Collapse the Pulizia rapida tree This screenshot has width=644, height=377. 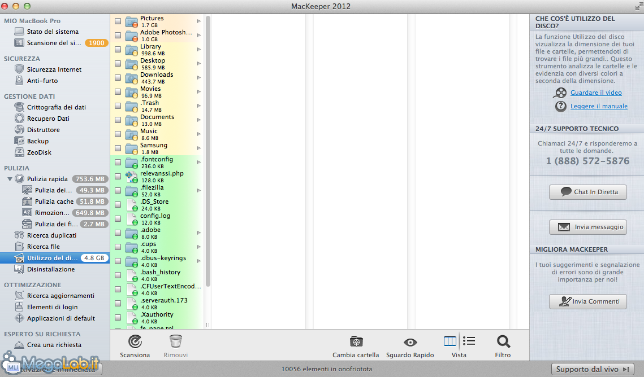click(10, 179)
